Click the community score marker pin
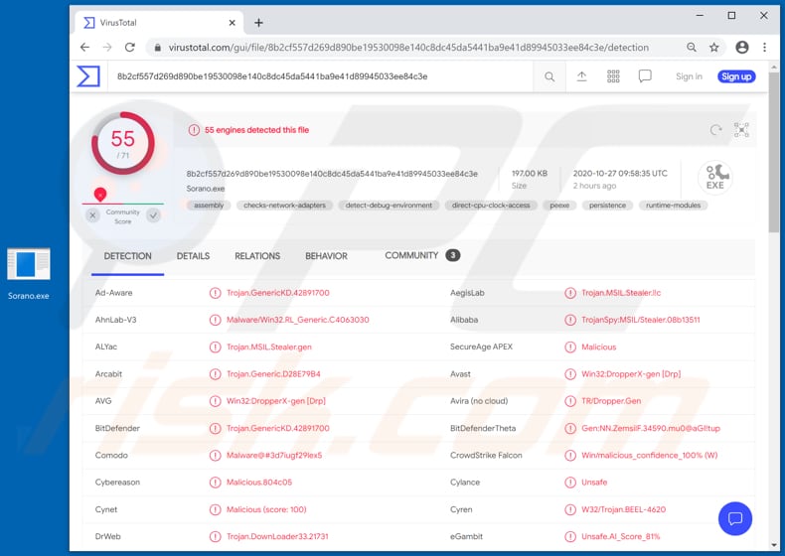The image size is (785, 556). pos(100,195)
